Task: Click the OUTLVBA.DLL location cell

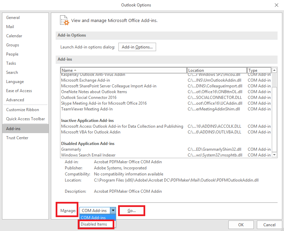Action: (x=214, y=132)
